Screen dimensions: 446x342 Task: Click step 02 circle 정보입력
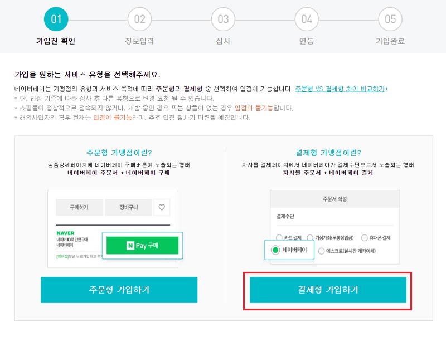point(139,19)
